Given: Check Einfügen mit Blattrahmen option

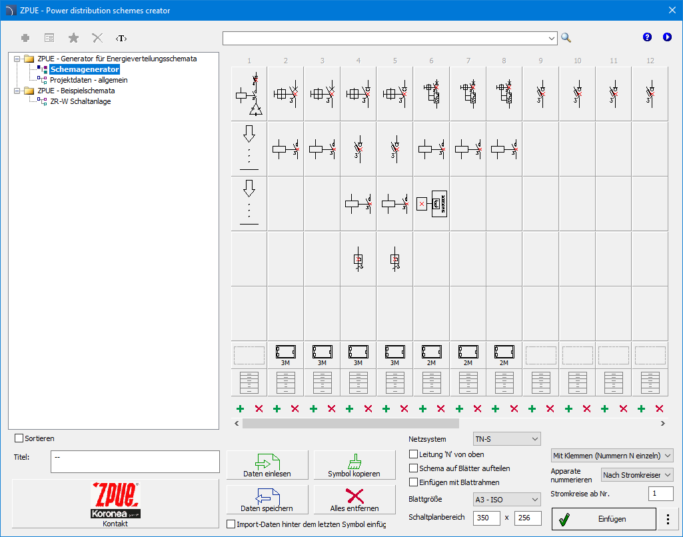Looking at the screenshot, I should point(414,482).
